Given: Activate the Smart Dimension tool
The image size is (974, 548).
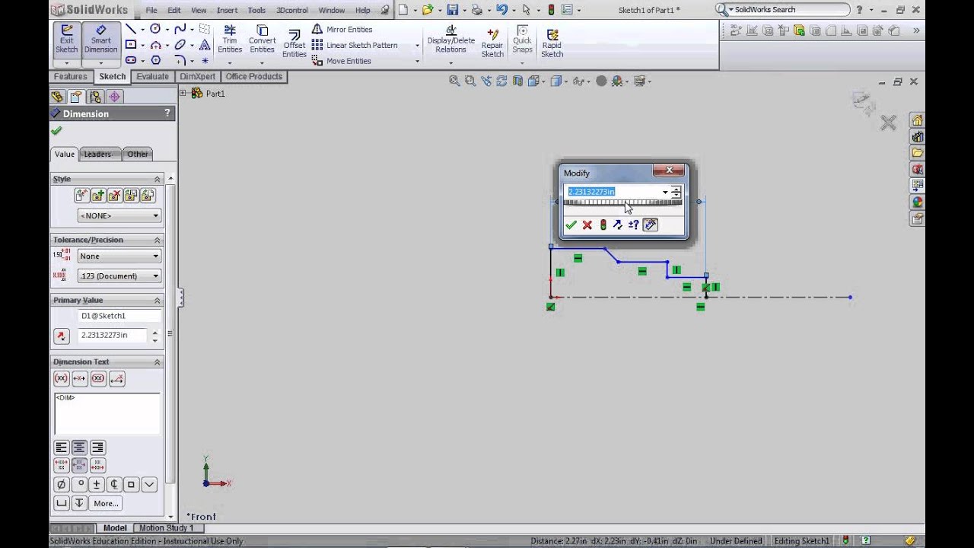Looking at the screenshot, I should coord(100,40).
